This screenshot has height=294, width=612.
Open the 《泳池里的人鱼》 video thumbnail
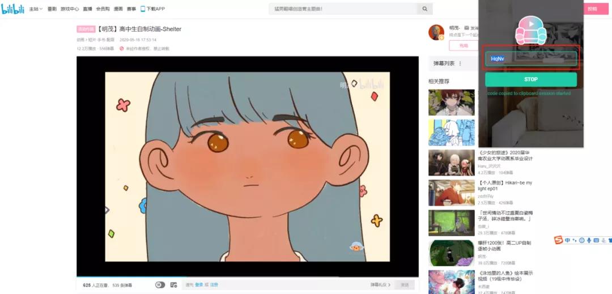click(x=452, y=282)
